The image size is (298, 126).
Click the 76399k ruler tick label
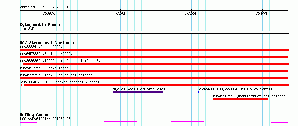[191, 13]
